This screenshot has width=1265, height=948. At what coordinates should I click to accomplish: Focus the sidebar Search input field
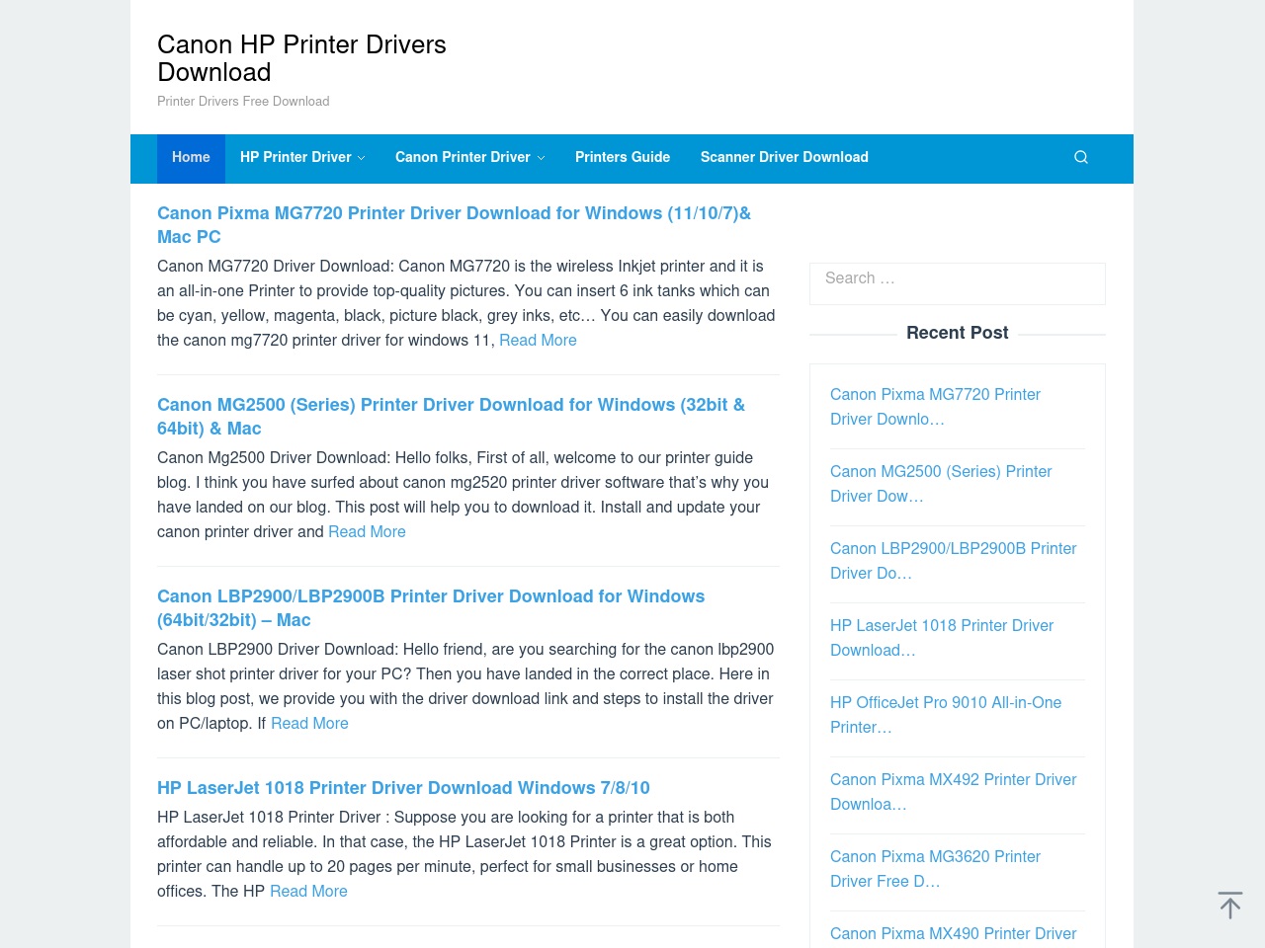coord(958,283)
